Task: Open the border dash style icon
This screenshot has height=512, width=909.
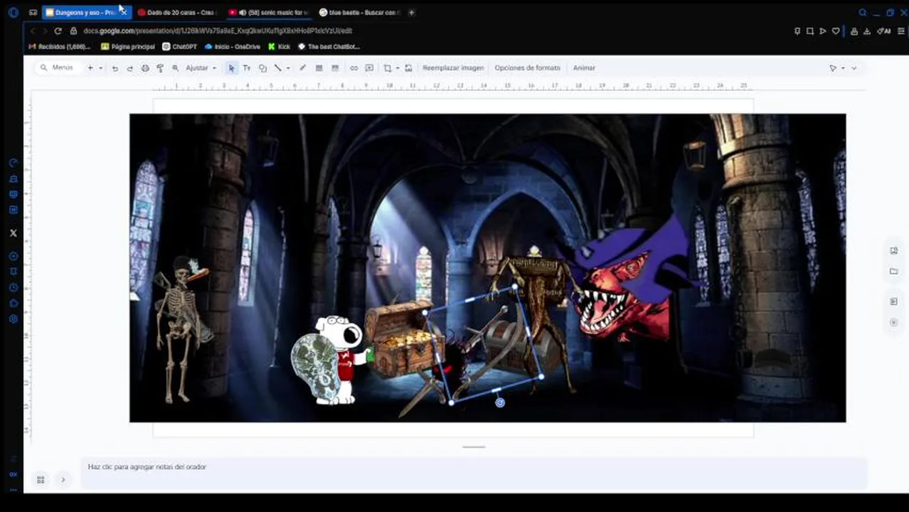Action: [334, 68]
